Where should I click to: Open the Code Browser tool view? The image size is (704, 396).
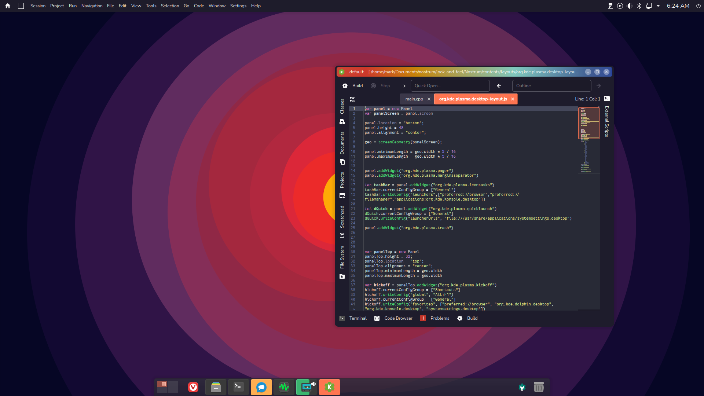click(x=394, y=318)
